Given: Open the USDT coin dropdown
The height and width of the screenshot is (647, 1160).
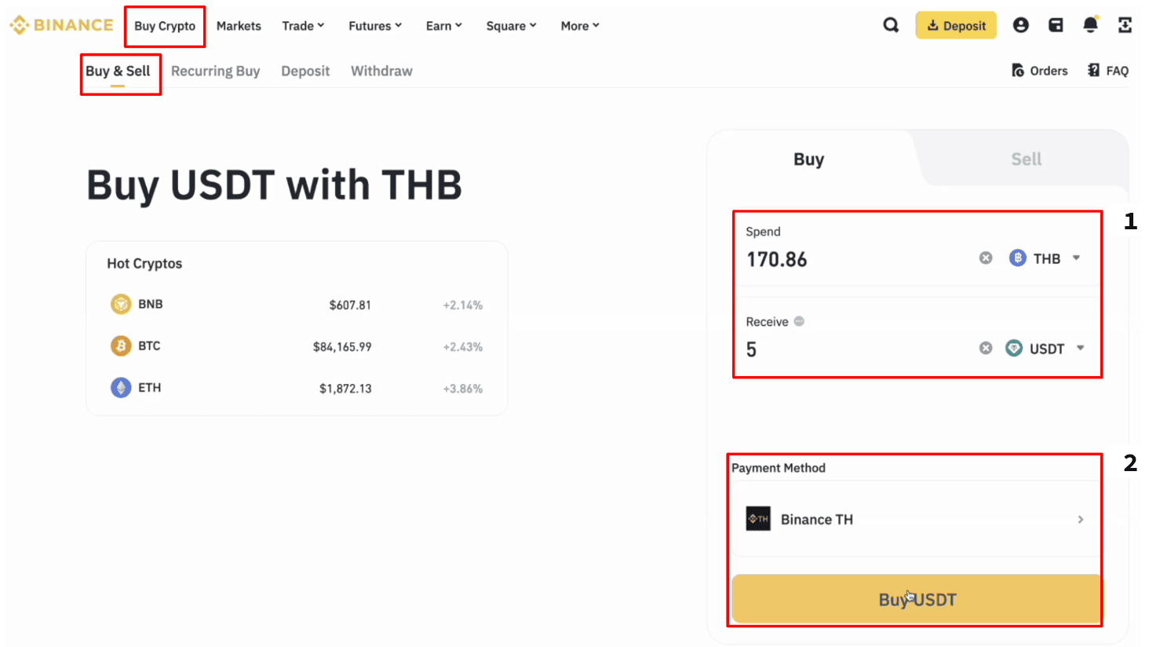Looking at the screenshot, I should pyautogui.click(x=1045, y=348).
